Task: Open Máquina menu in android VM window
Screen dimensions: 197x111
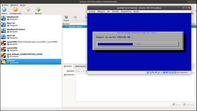Action: (101, 11)
